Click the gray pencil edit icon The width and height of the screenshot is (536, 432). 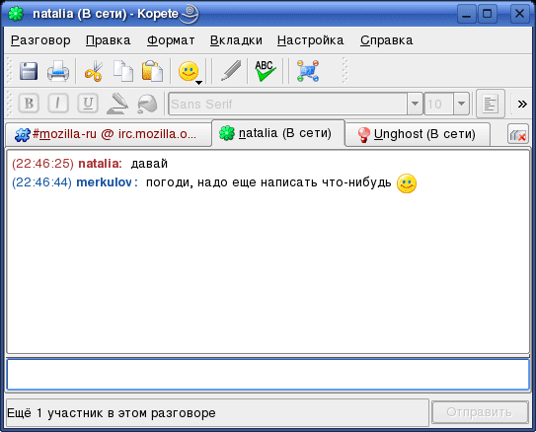pyautogui.click(x=231, y=71)
